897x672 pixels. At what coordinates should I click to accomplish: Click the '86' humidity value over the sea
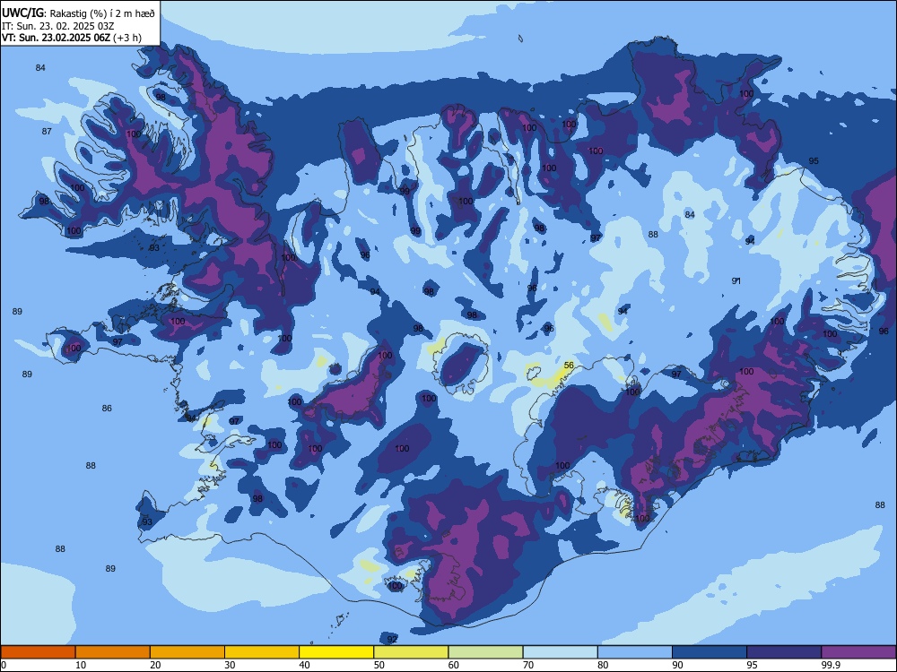click(x=107, y=408)
